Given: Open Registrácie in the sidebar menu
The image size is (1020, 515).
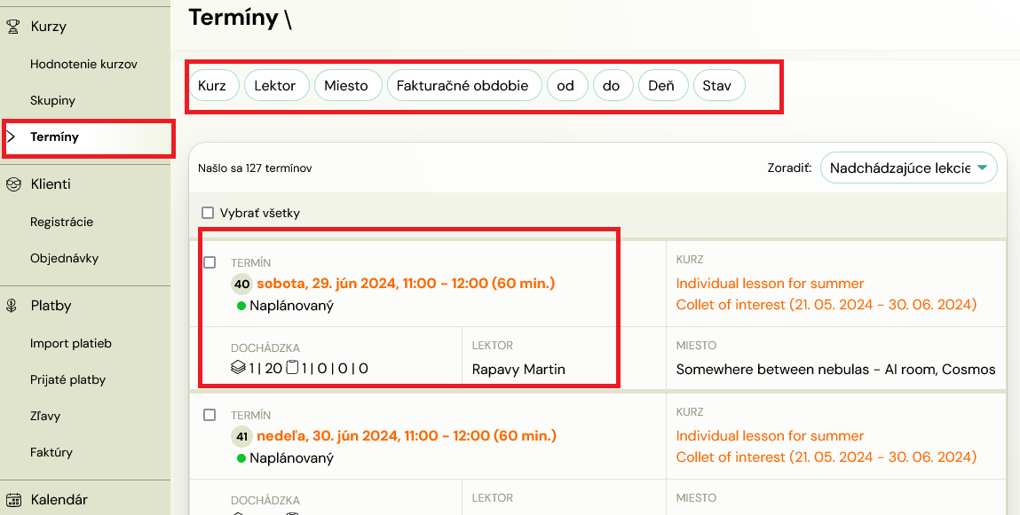Looking at the screenshot, I should point(62,222).
